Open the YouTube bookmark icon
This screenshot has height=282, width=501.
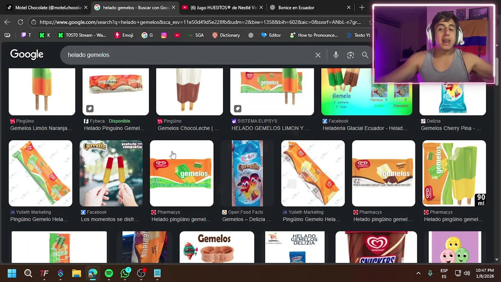point(177,35)
